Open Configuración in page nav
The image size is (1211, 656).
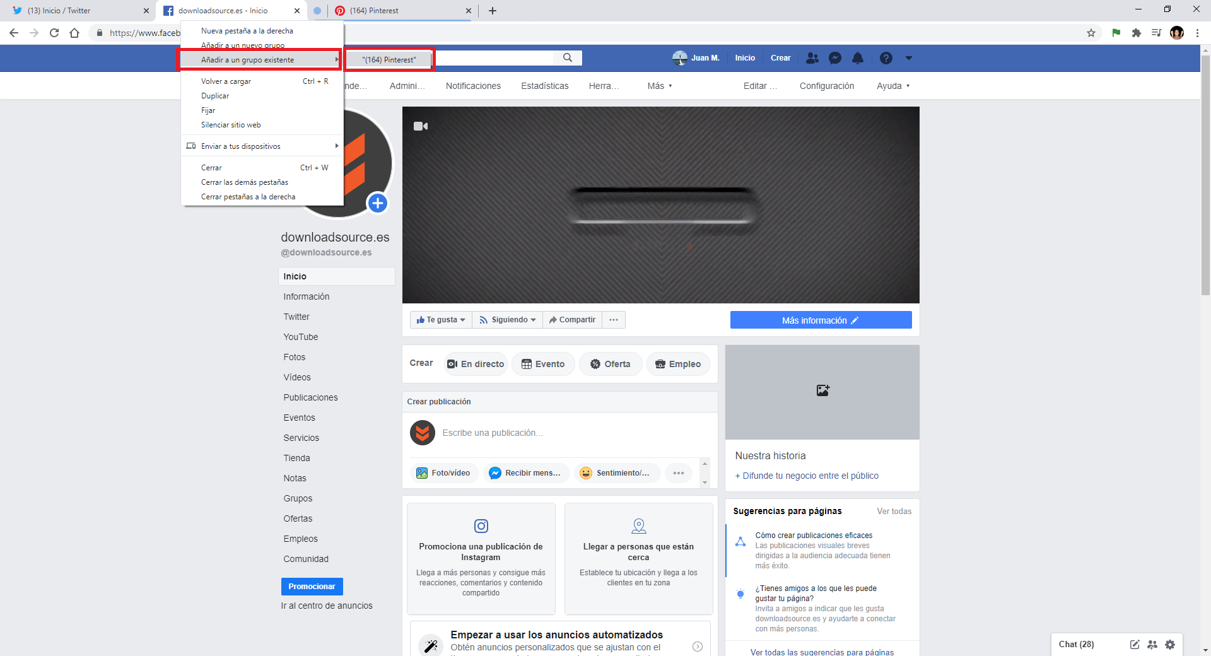827,86
